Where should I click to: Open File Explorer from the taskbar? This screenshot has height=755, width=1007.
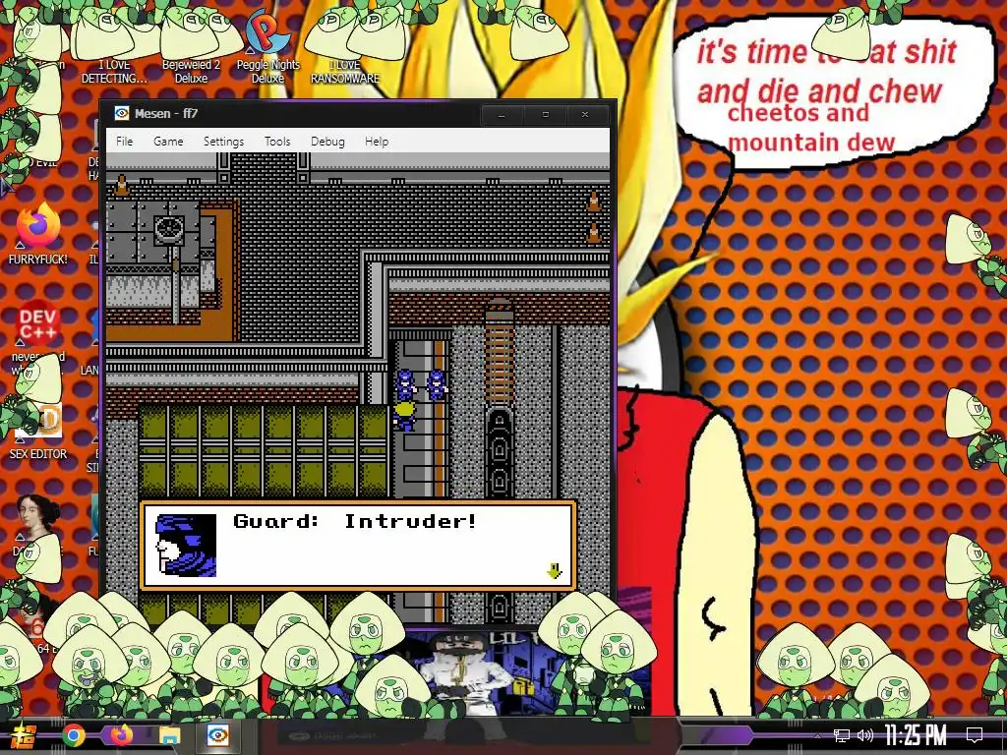(x=169, y=735)
